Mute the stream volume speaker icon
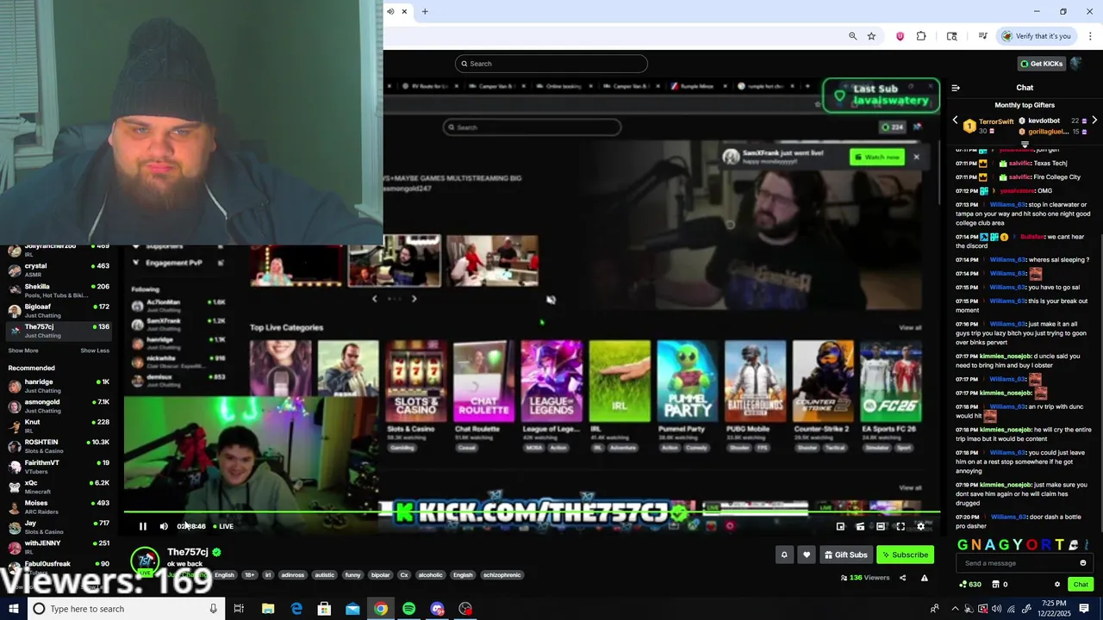 click(x=164, y=526)
